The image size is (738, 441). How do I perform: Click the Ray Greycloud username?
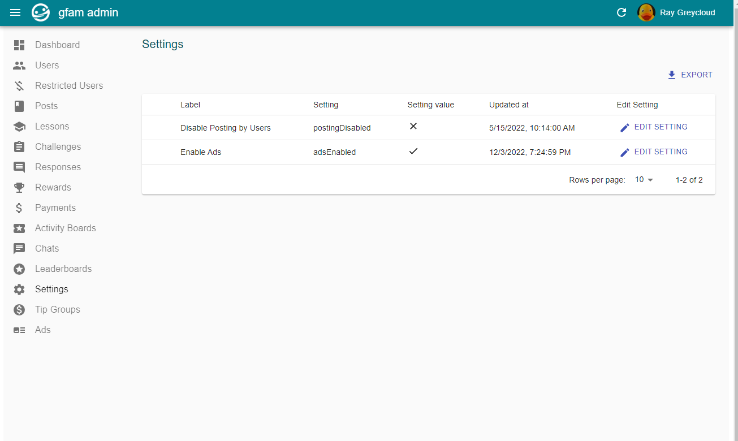688,12
